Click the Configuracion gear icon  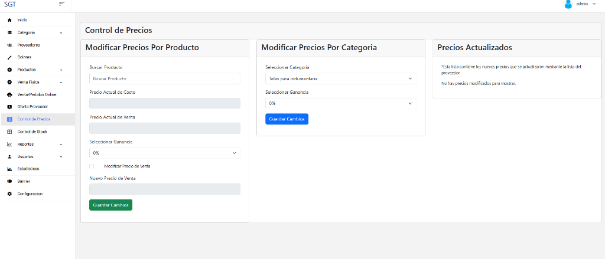point(9,194)
